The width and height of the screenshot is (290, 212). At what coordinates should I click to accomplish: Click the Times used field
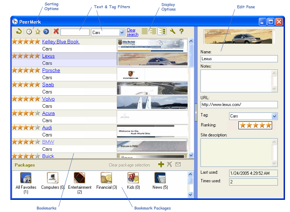253,182
